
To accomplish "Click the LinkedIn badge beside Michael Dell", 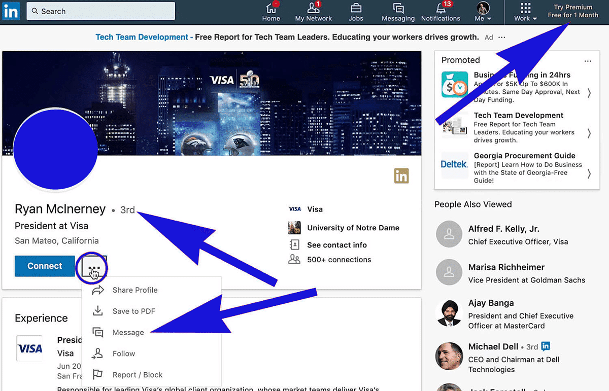I will [546, 347].
